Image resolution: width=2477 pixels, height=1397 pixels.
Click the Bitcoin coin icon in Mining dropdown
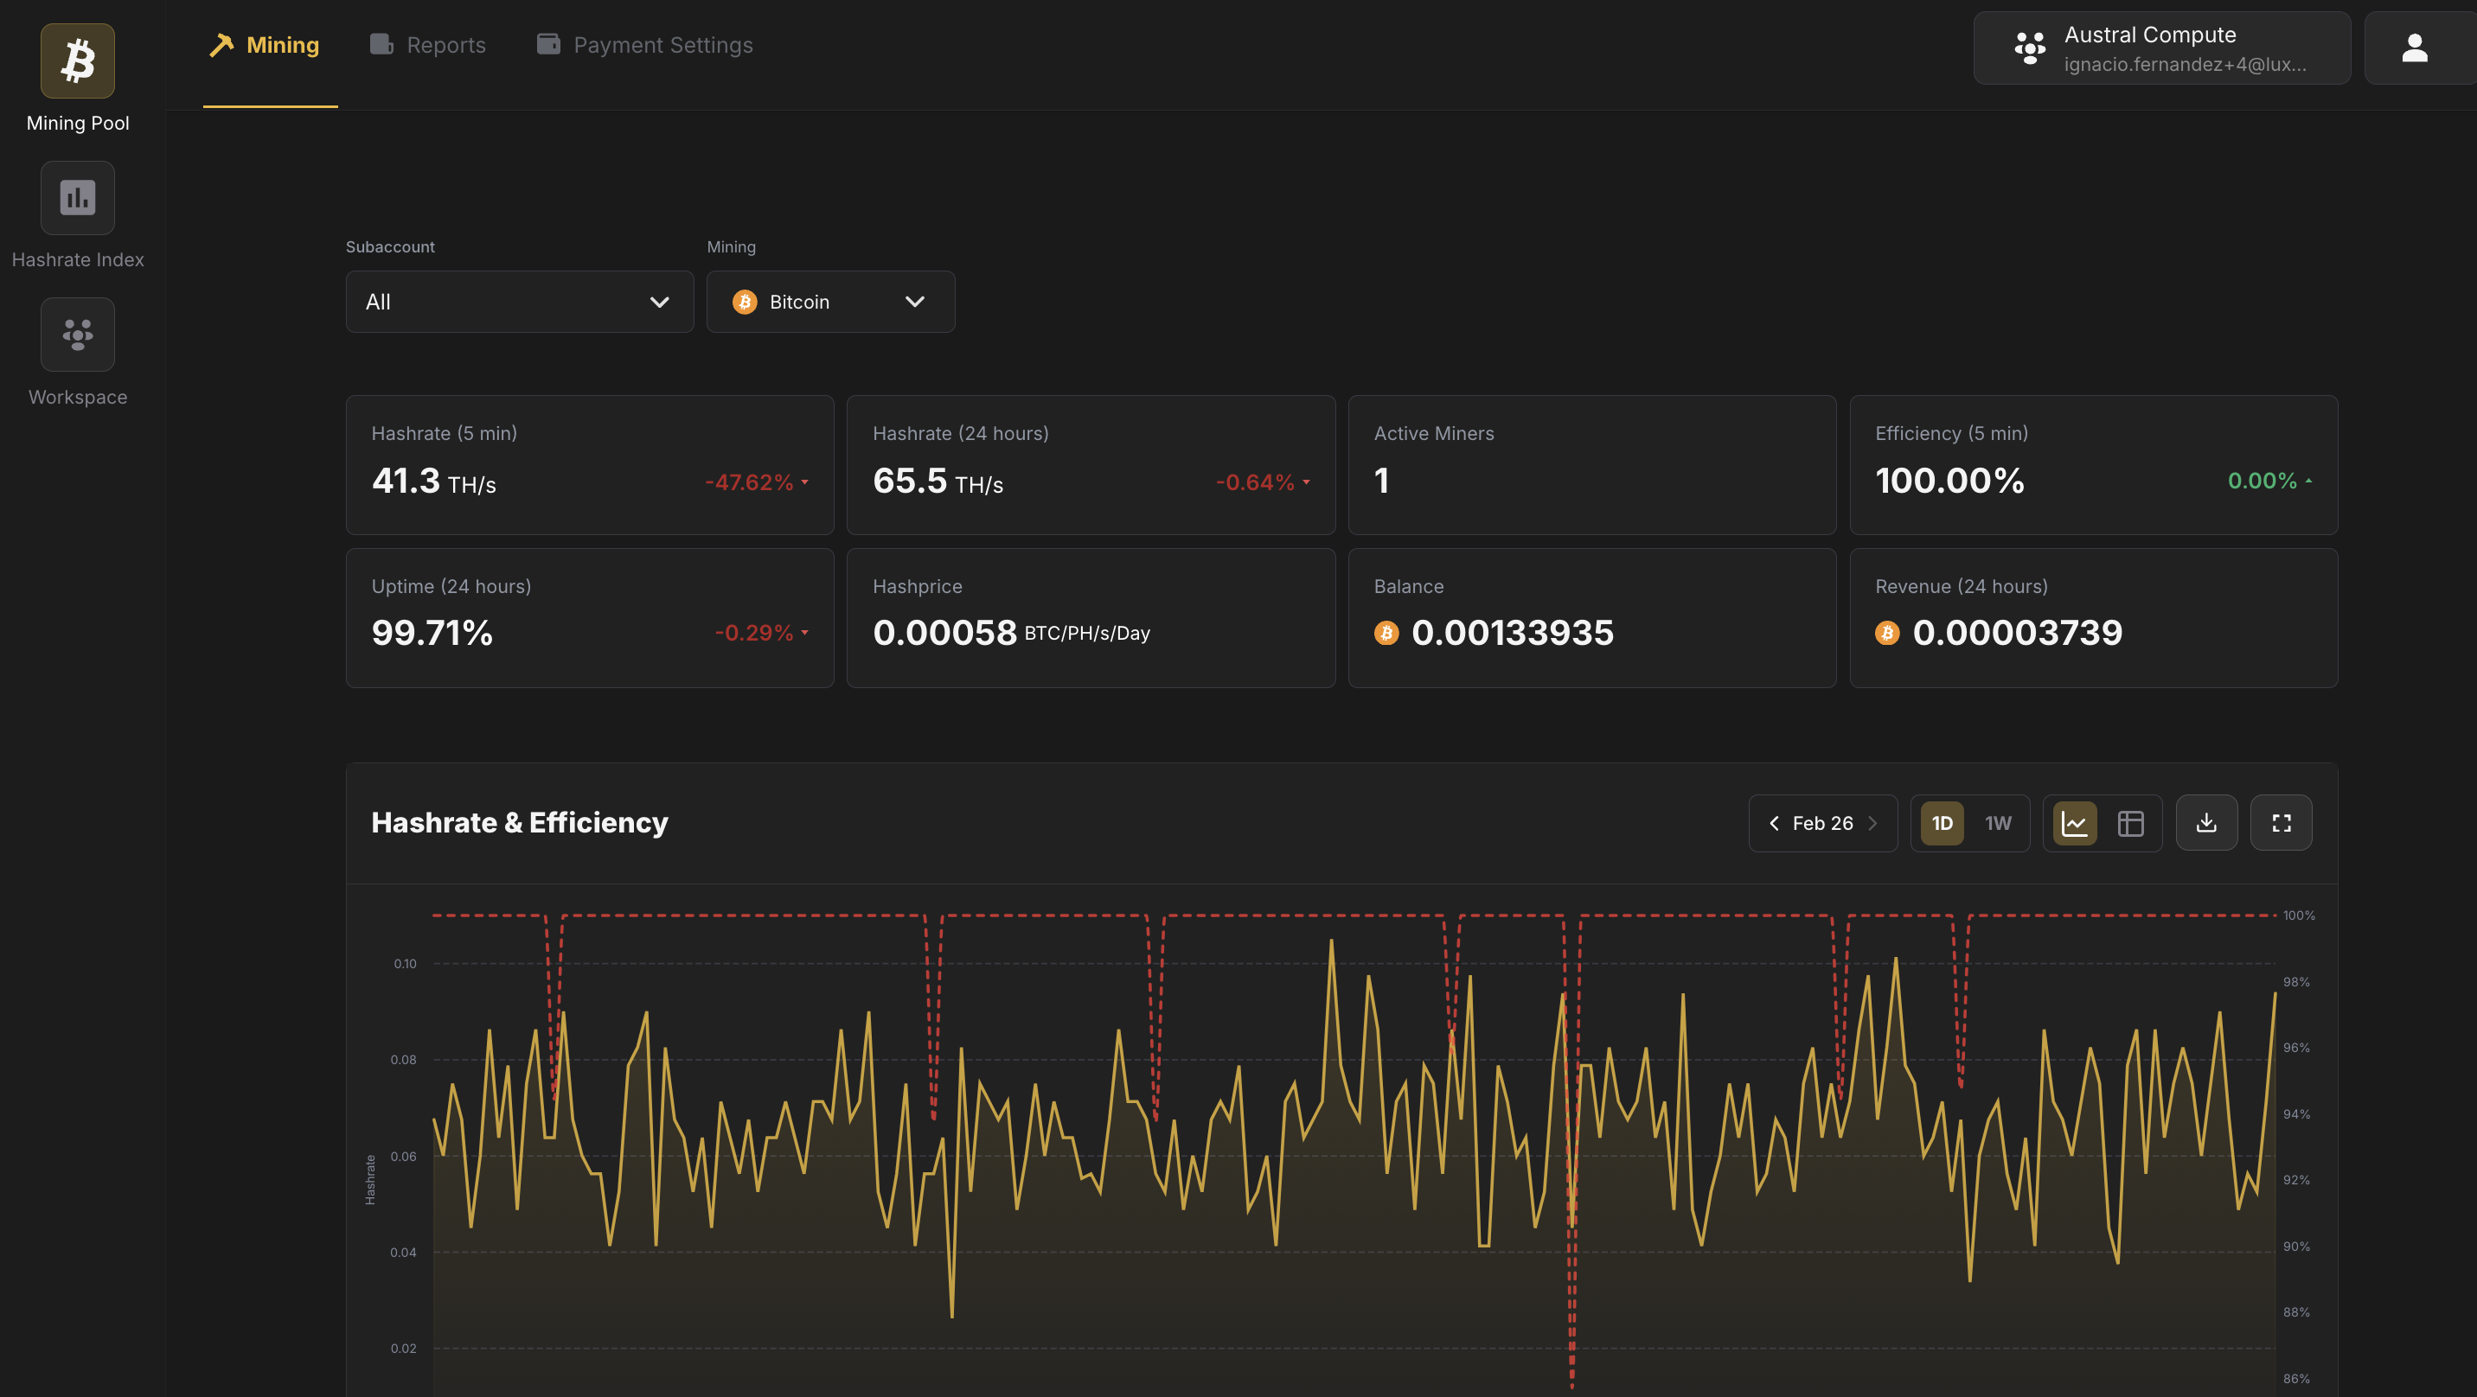(x=745, y=302)
